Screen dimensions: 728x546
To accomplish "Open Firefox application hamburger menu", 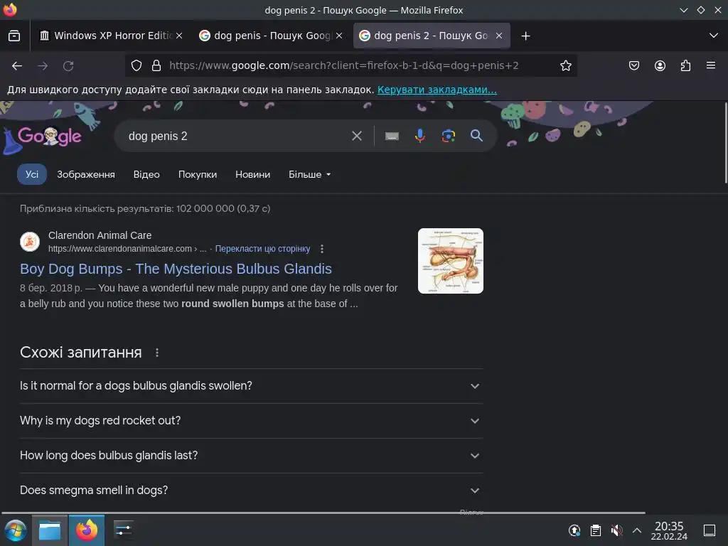I will pos(711,65).
